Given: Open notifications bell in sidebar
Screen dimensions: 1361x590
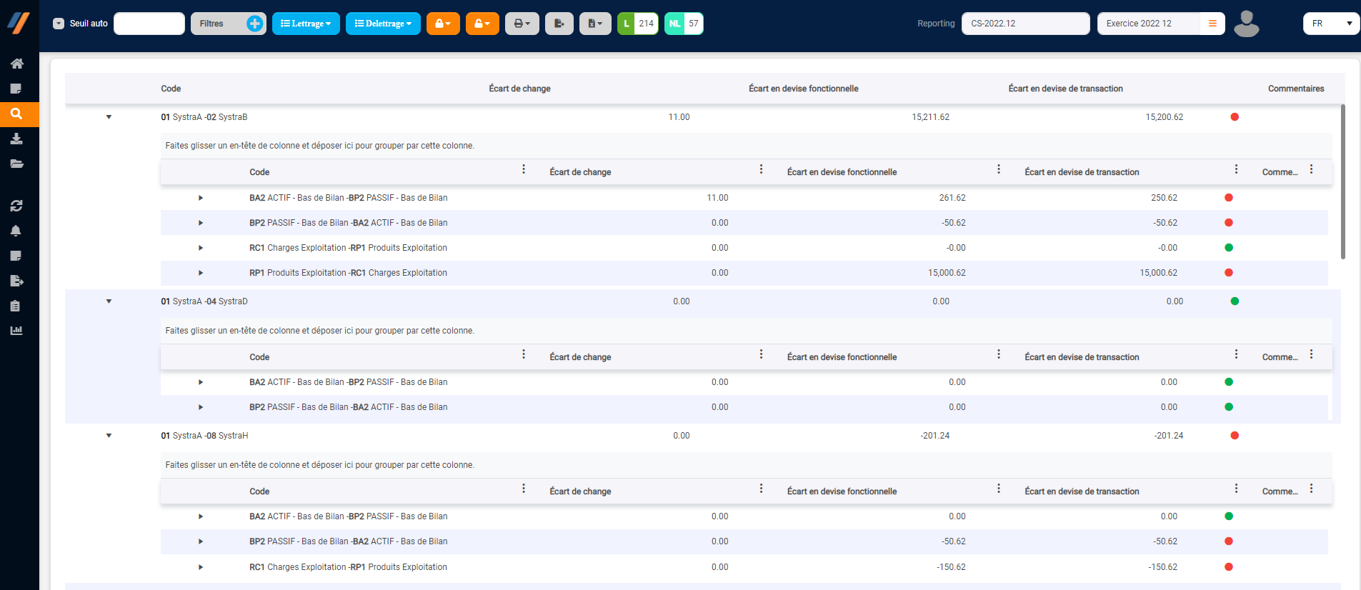Looking at the screenshot, I should pos(16,231).
